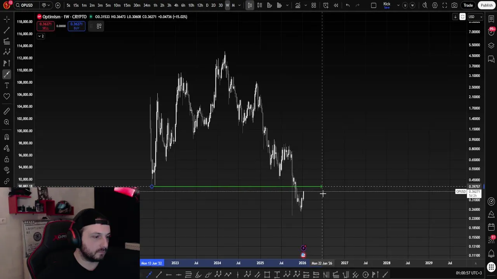Image resolution: width=497 pixels, height=279 pixels.
Task: Open the layout setup square icon
Action: coord(374,5)
